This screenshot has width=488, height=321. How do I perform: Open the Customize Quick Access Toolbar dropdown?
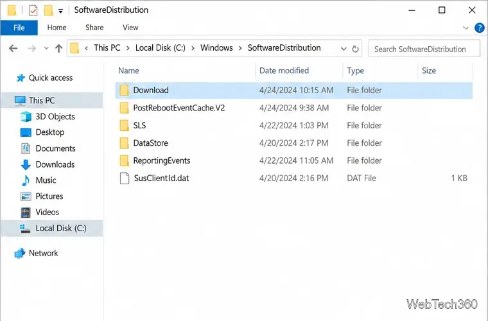pos(61,11)
